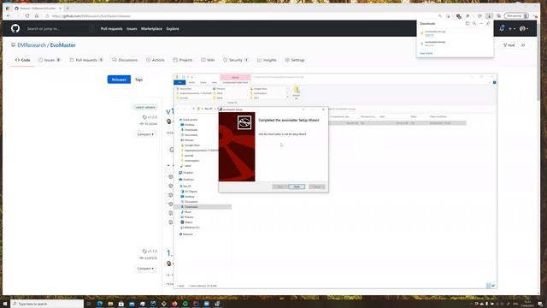
Task: Select This PC in Explorer navigation pane
Action: [185, 187]
